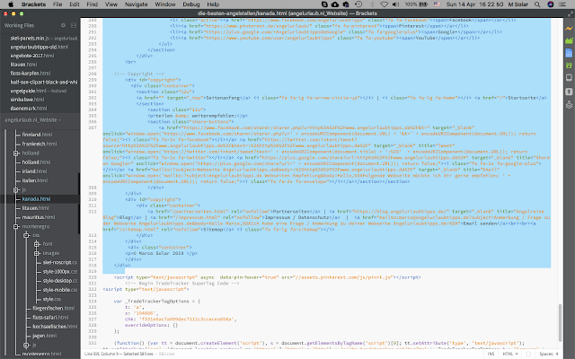This screenshot has height=359, width=575.
Task: Open italien.html in project tree
Action: click(x=35, y=180)
